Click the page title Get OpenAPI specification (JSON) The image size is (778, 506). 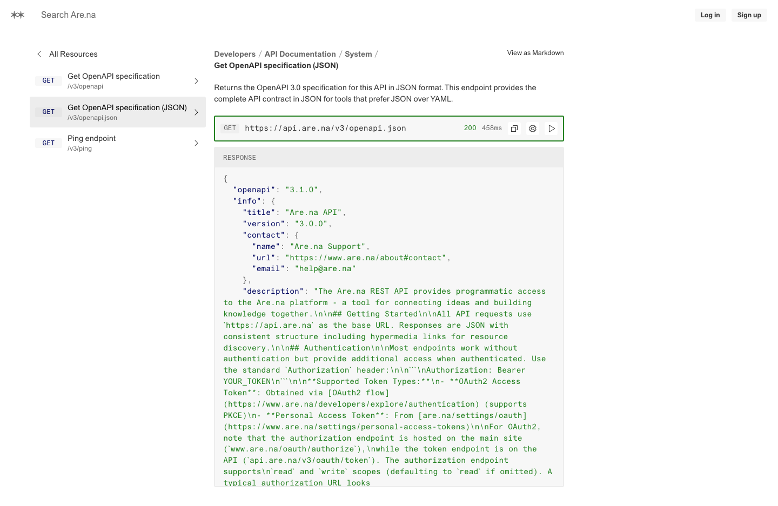pos(276,65)
